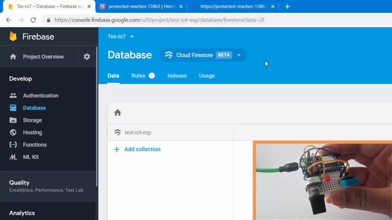Click the Rules tab warning badge
This screenshot has height=220, width=392.
point(152,76)
